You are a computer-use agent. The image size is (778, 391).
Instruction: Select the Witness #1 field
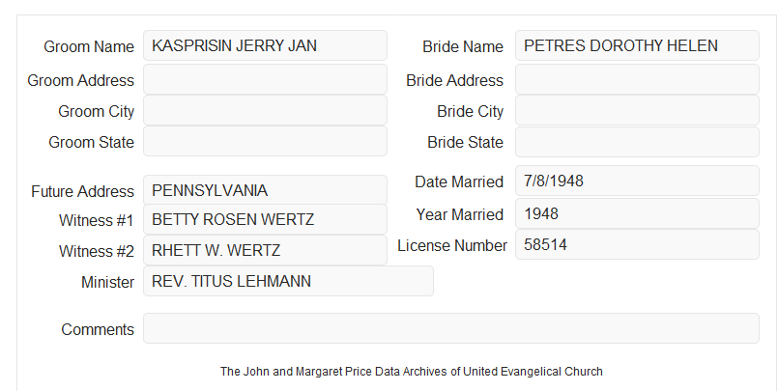tap(265, 219)
